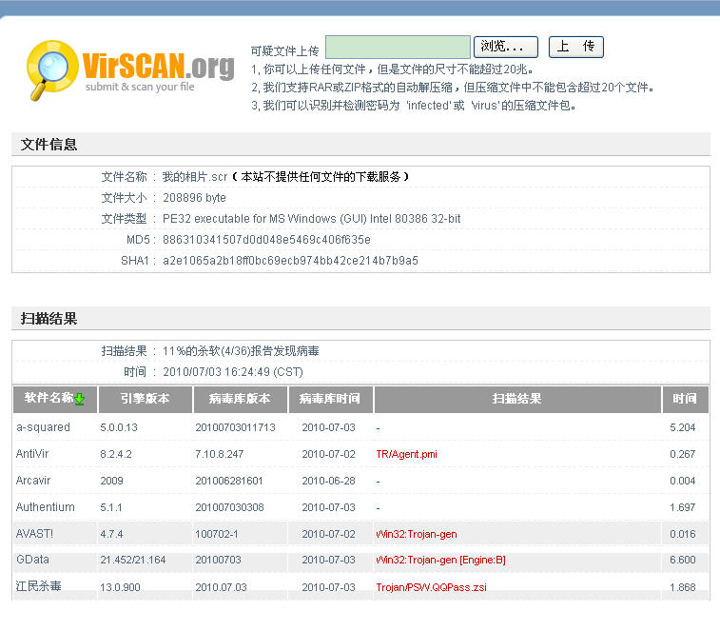Viewport: 720px width, 631px height.
Task: Click the 浏览... browse button
Action: click(505, 47)
